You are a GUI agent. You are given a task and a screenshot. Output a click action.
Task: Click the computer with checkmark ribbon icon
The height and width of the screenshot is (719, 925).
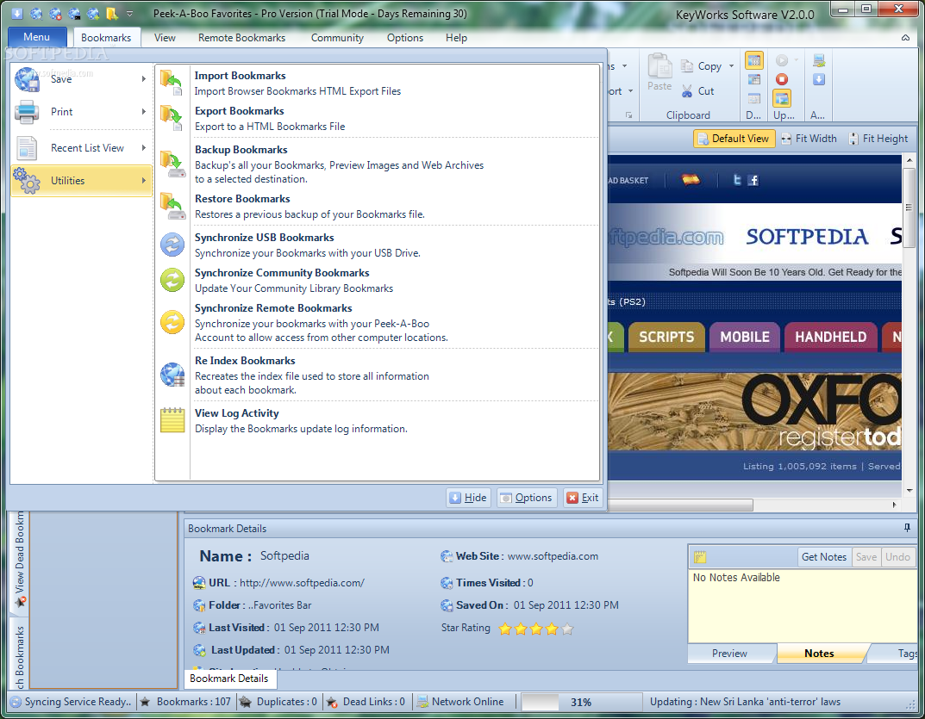pyautogui.click(x=819, y=60)
